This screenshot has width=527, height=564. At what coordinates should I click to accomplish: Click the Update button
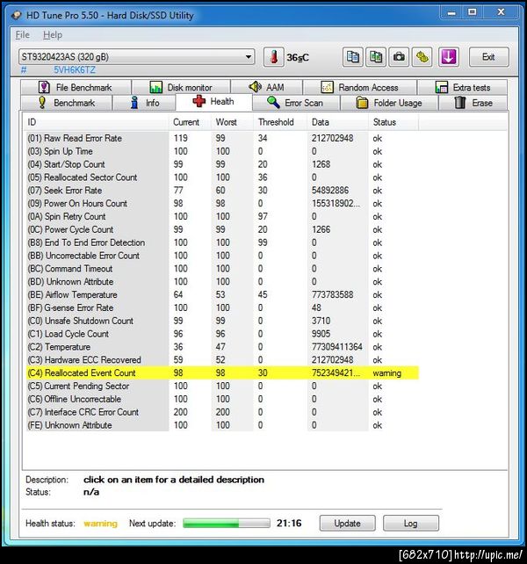347,523
